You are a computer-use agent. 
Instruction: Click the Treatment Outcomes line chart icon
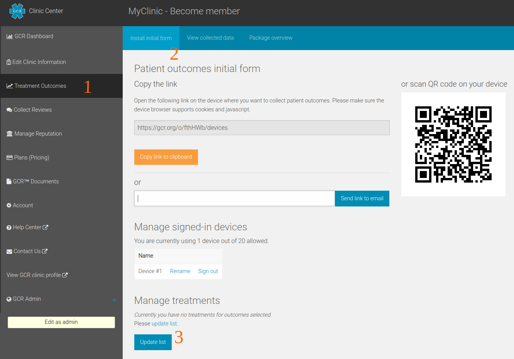pos(10,86)
